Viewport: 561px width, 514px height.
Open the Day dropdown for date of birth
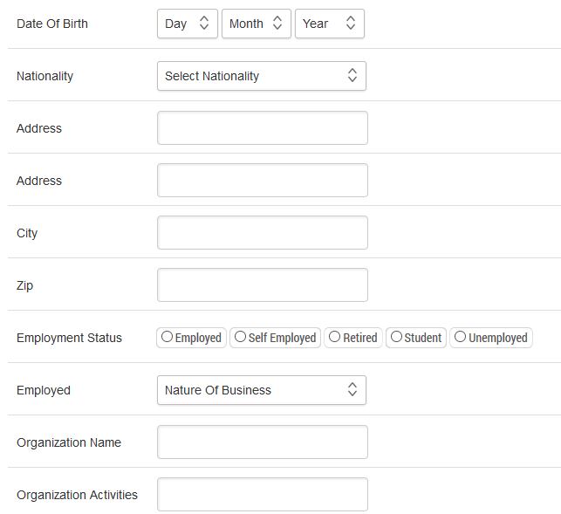pyautogui.click(x=188, y=24)
